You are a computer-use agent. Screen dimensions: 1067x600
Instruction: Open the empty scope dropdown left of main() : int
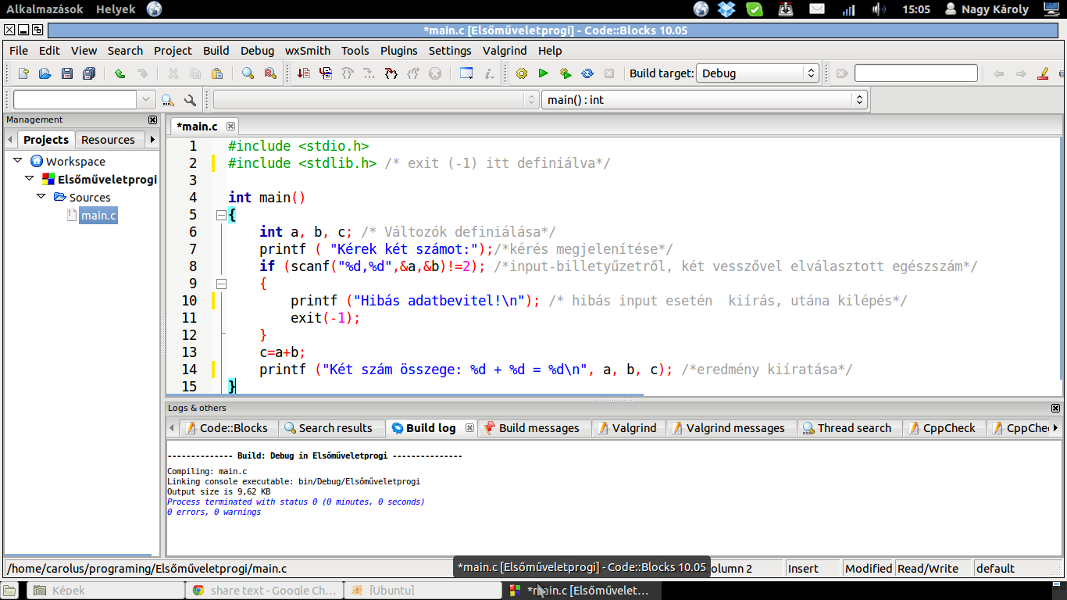376,100
